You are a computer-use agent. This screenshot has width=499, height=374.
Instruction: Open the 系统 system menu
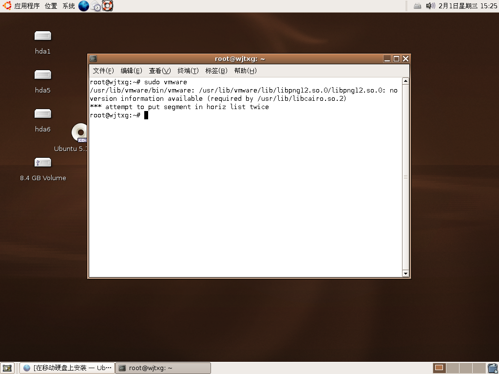68,6
